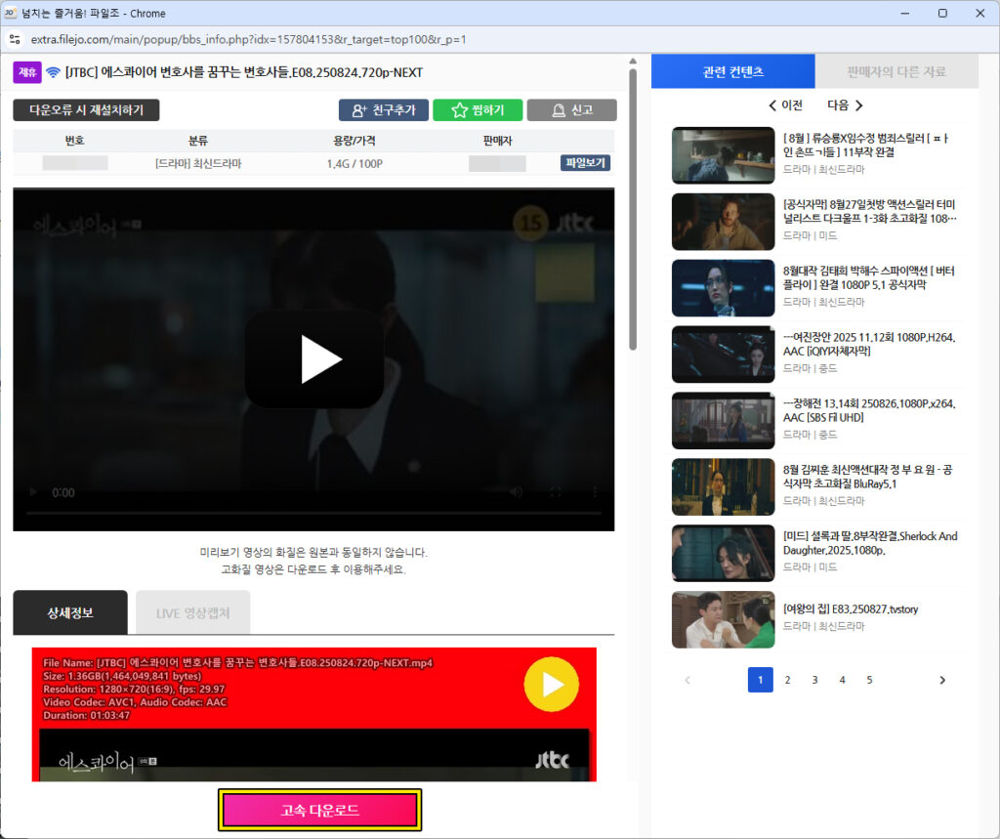Add the seller as a friend with 친구추가
This screenshot has height=839, width=1000.
point(383,109)
